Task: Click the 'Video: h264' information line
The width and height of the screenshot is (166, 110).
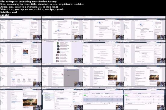Action: click(x=32, y=9)
